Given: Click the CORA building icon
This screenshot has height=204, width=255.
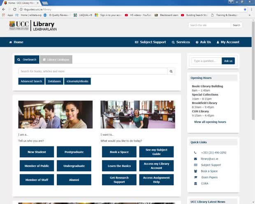Looking at the screenshot, I should 195,183.
